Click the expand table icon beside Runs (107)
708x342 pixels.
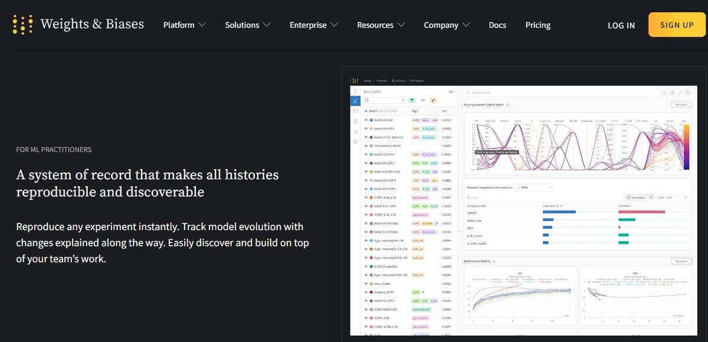click(x=451, y=92)
